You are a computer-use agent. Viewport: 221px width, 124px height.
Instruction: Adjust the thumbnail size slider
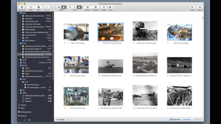(x=192, y=119)
